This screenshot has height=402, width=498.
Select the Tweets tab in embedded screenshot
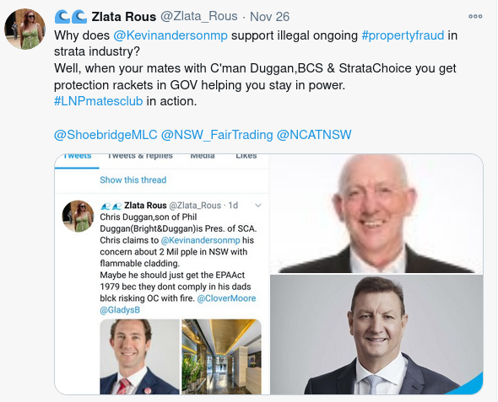tap(77, 158)
